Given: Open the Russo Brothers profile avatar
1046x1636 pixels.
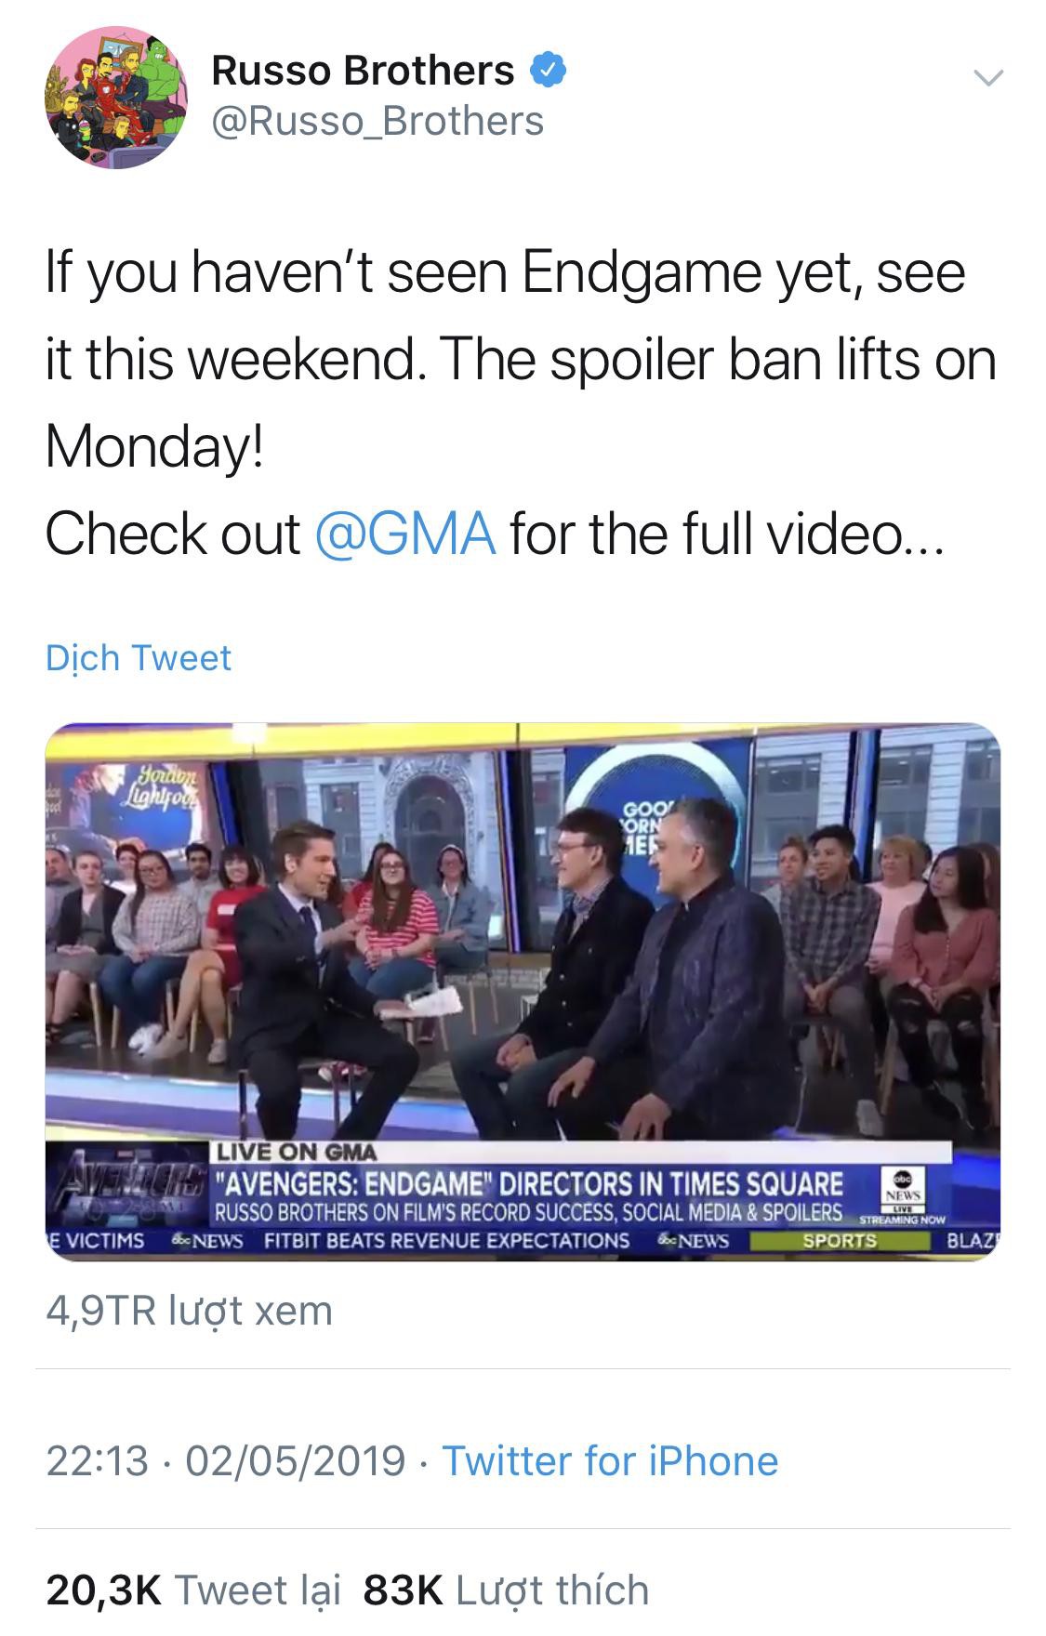Looking at the screenshot, I should [113, 97].
